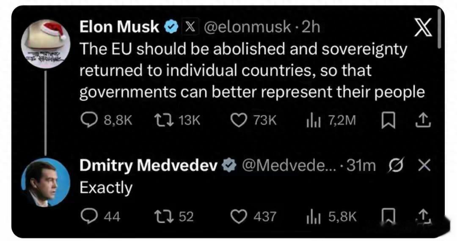Image resolution: width=457 pixels, height=241 pixels.
Task: Like Elon Musk's post
Action: [x=239, y=121]
